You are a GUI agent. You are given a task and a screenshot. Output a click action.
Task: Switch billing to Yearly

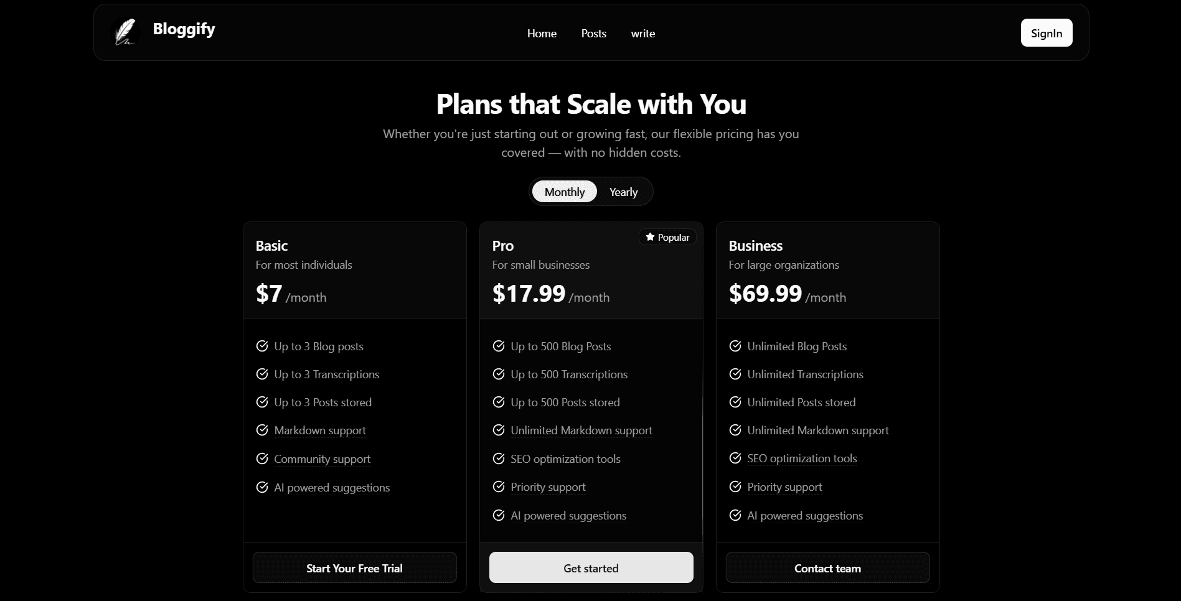pyautogui.click(x=623, y=192)
